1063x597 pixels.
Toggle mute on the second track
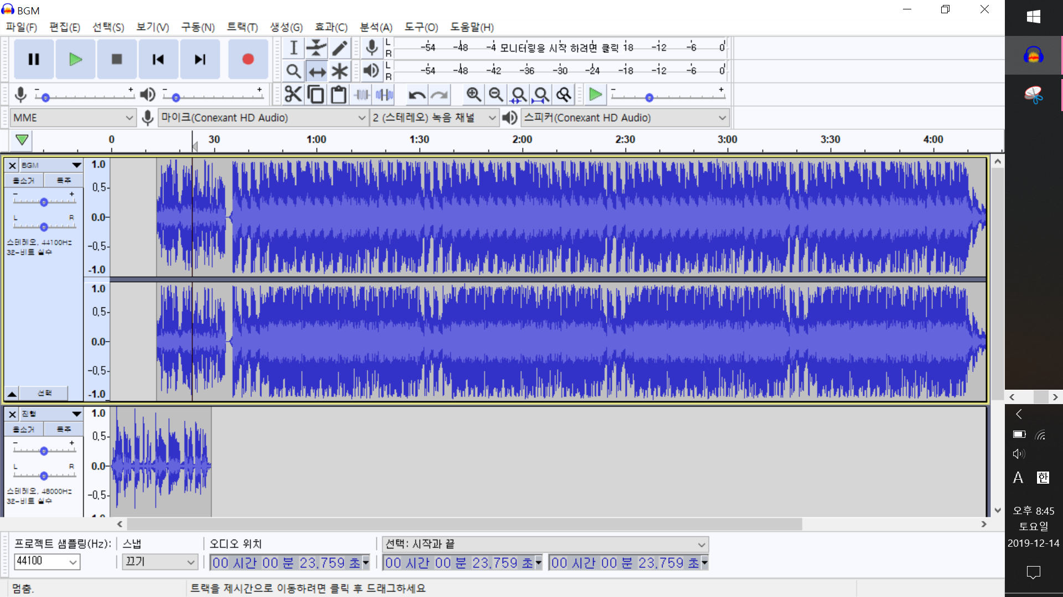pos(24,430)
